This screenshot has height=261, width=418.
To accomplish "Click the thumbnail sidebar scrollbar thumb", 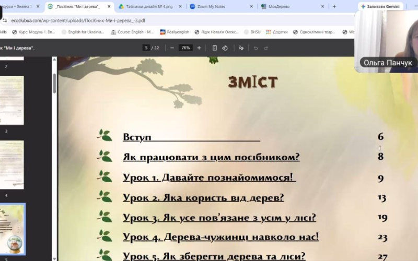I will tap(54, 84).
